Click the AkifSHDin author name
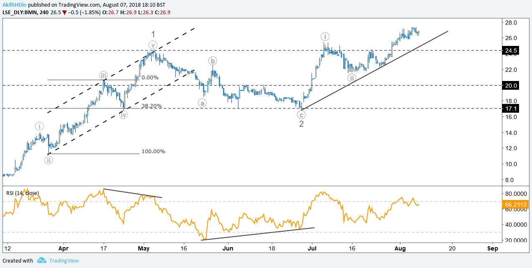The width and height of the screenshot is (532, 268). pos(14,5)
